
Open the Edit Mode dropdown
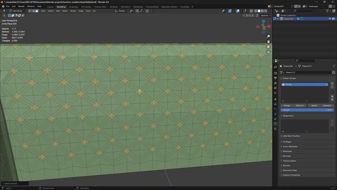coord(17,11)
